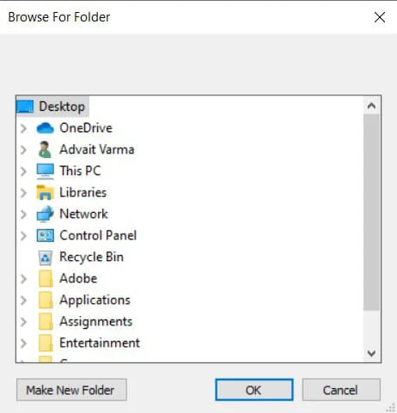Click the Advait Varma user icon

(45, 149)
